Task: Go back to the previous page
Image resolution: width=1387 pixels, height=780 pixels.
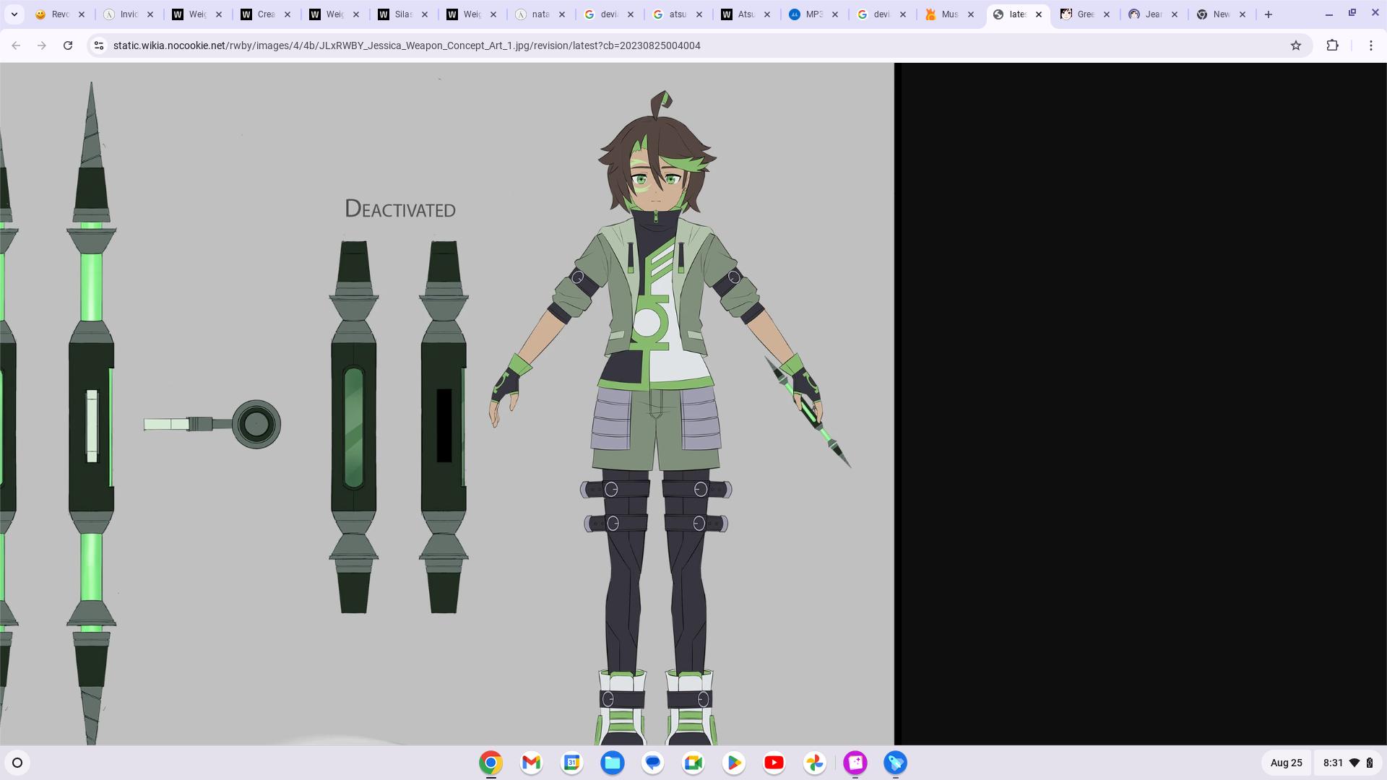Action: (16, 45)
